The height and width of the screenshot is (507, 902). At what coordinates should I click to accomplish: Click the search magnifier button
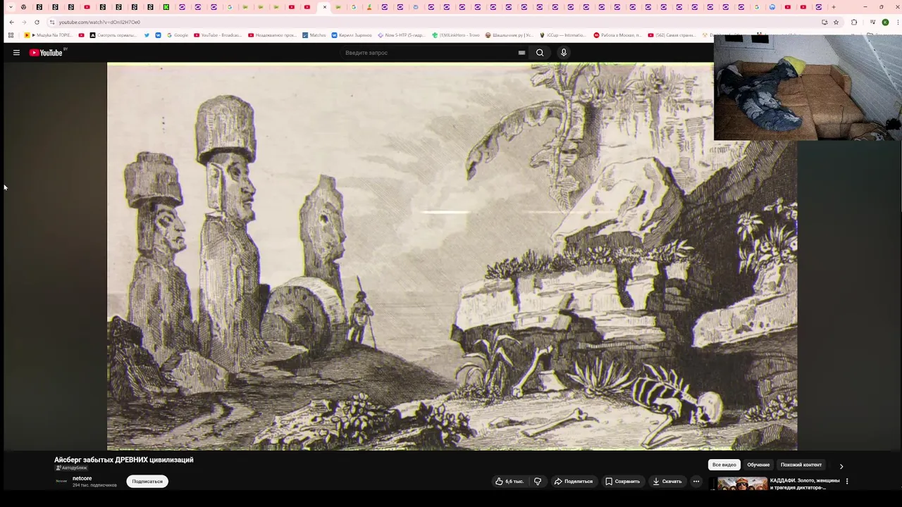pos(540,53)
